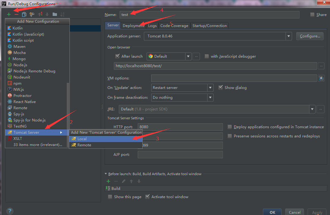
Task: Enable Preserve sessions across restarts and redeploys
Action: 230,136
